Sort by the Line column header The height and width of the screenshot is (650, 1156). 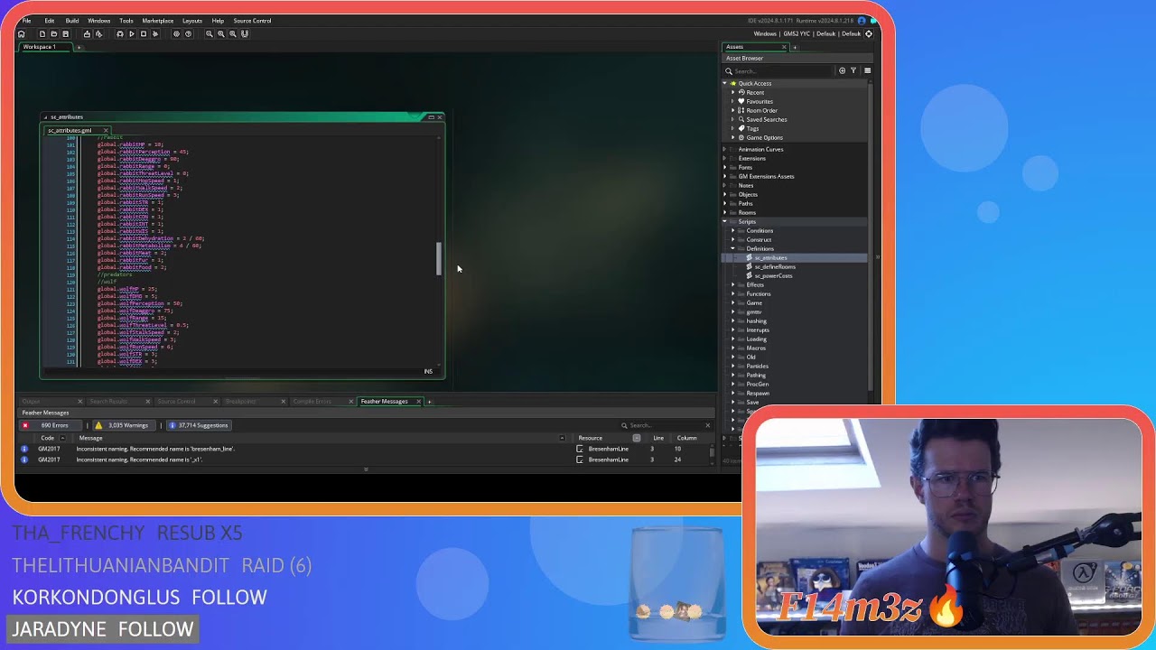pyautogui.click(x=658, y=438)
